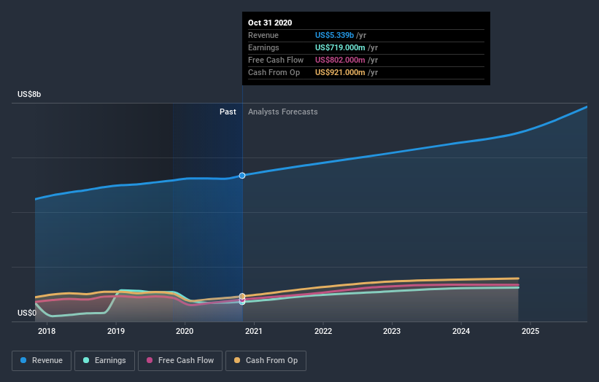Click the blue Revenue legend dot
Image resolution: width=599 pixels, height=382 pixels.
(23, 360)
